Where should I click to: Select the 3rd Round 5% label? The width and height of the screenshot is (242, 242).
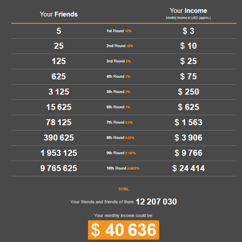click(x=118, y=61)
